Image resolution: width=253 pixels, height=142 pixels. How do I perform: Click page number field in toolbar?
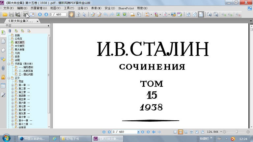pyautogui.click(x=57, y=14)
